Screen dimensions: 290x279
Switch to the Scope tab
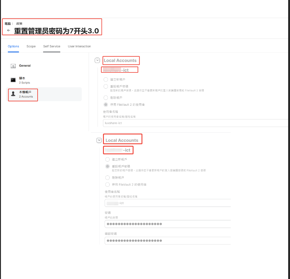[31, 46]
